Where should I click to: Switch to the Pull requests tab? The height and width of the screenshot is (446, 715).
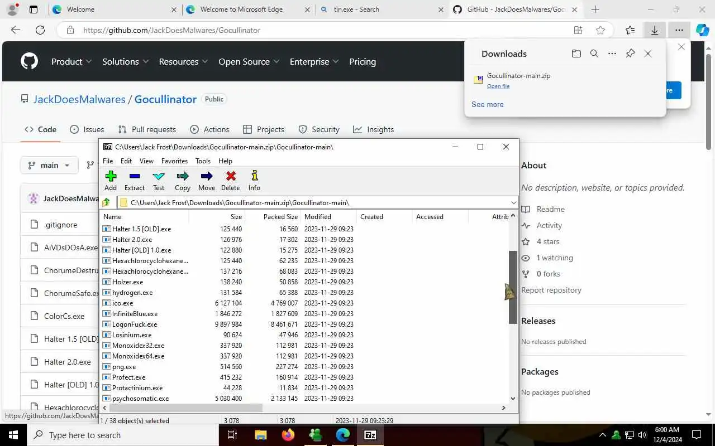[x=147, y=129]
